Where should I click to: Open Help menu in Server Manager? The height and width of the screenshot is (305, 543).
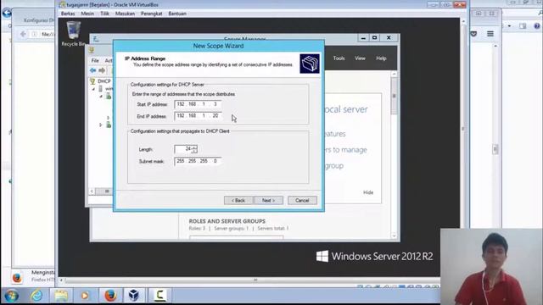[381, 58]
